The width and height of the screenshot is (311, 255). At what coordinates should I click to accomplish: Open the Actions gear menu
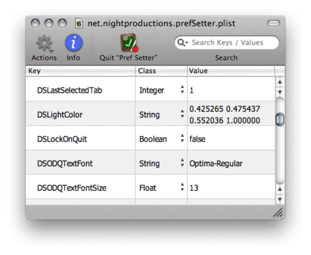(45, 44)
